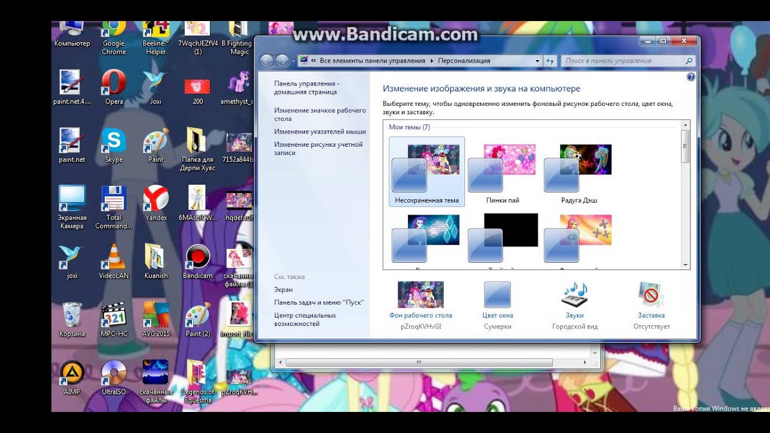Image resolution: width=770 pixels, height=433 pixels.
Task: Launch Total Commander shortcut
Action: point(114,207)
